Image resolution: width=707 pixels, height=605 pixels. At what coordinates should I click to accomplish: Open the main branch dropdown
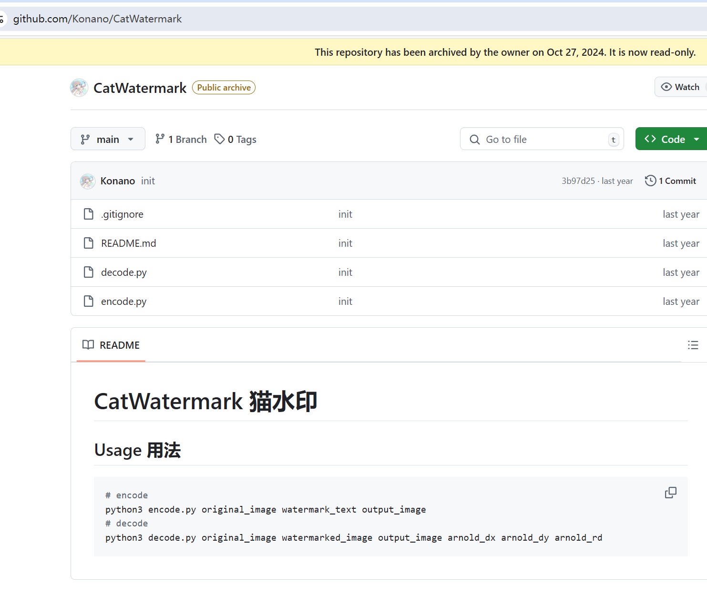[x=108, y=139]
